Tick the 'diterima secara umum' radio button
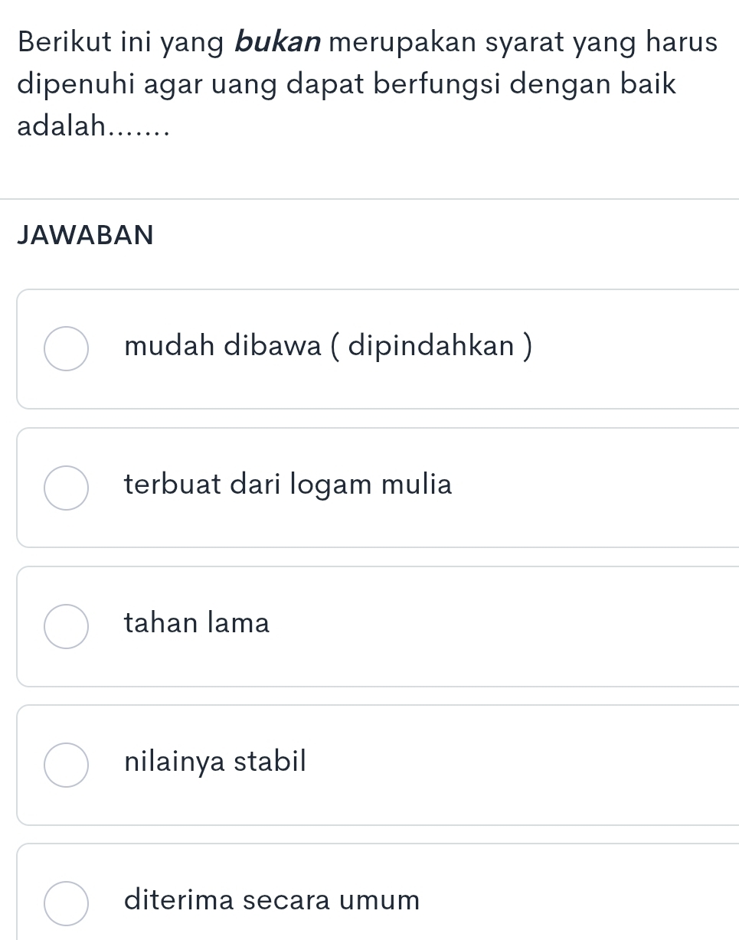 (x=66, y=903)
